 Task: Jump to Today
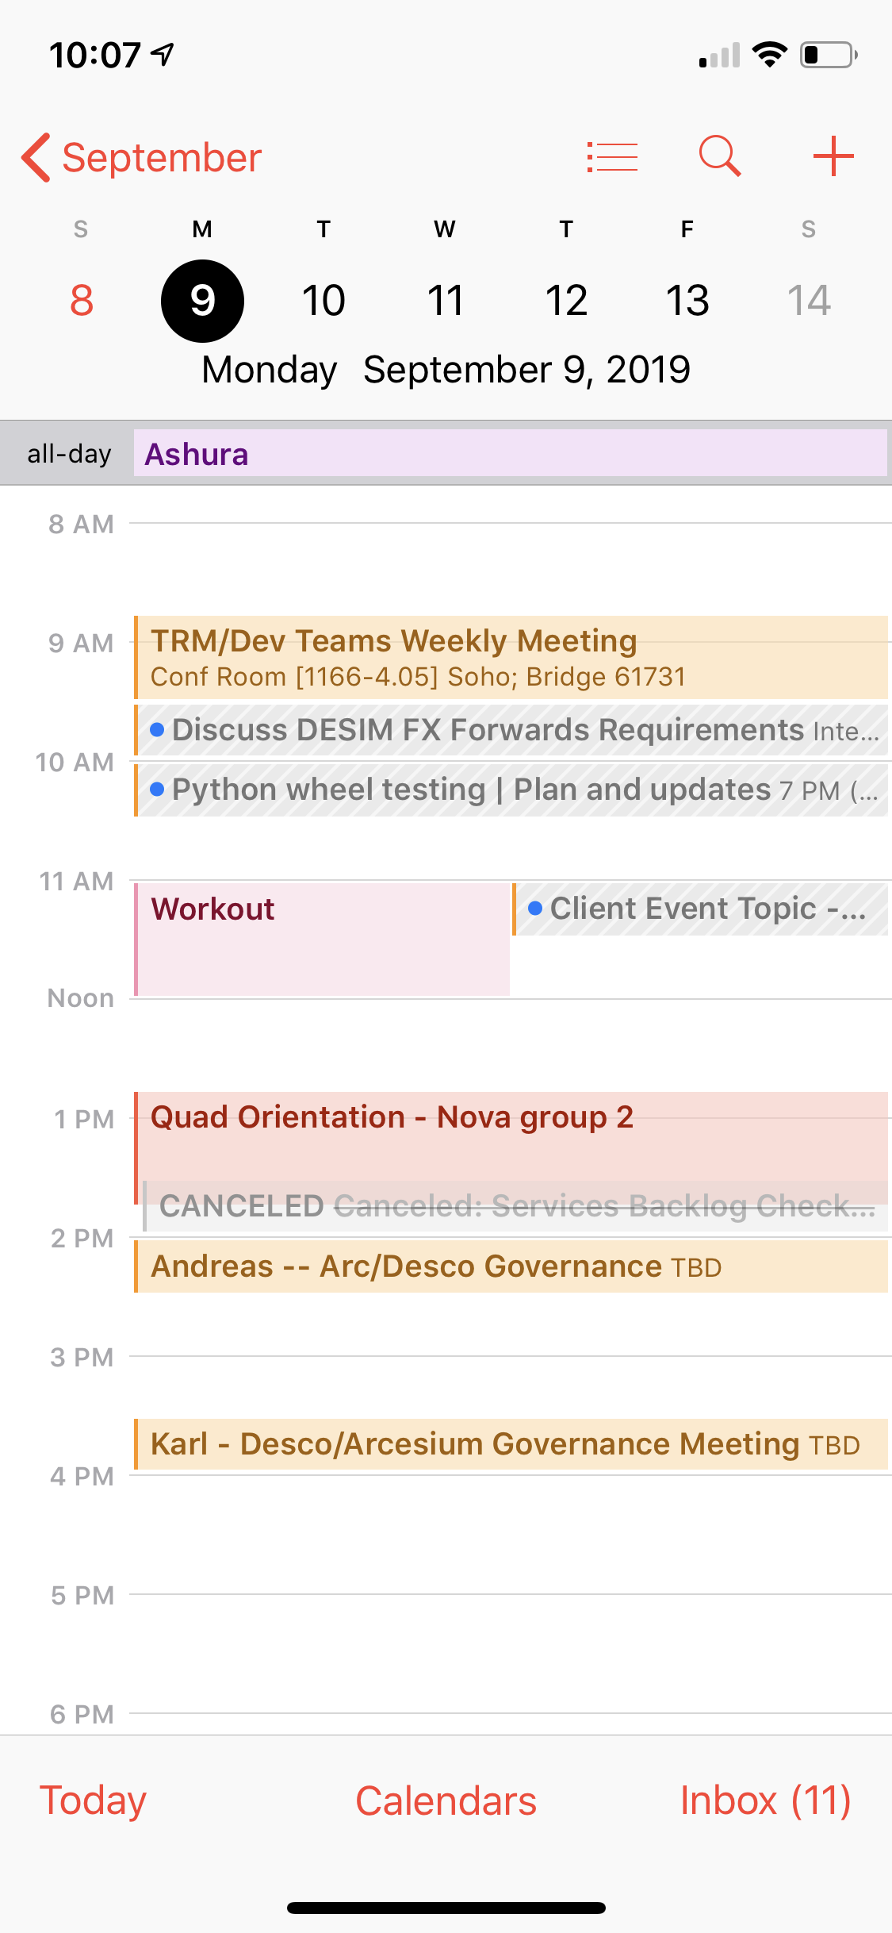point(93,1800)
